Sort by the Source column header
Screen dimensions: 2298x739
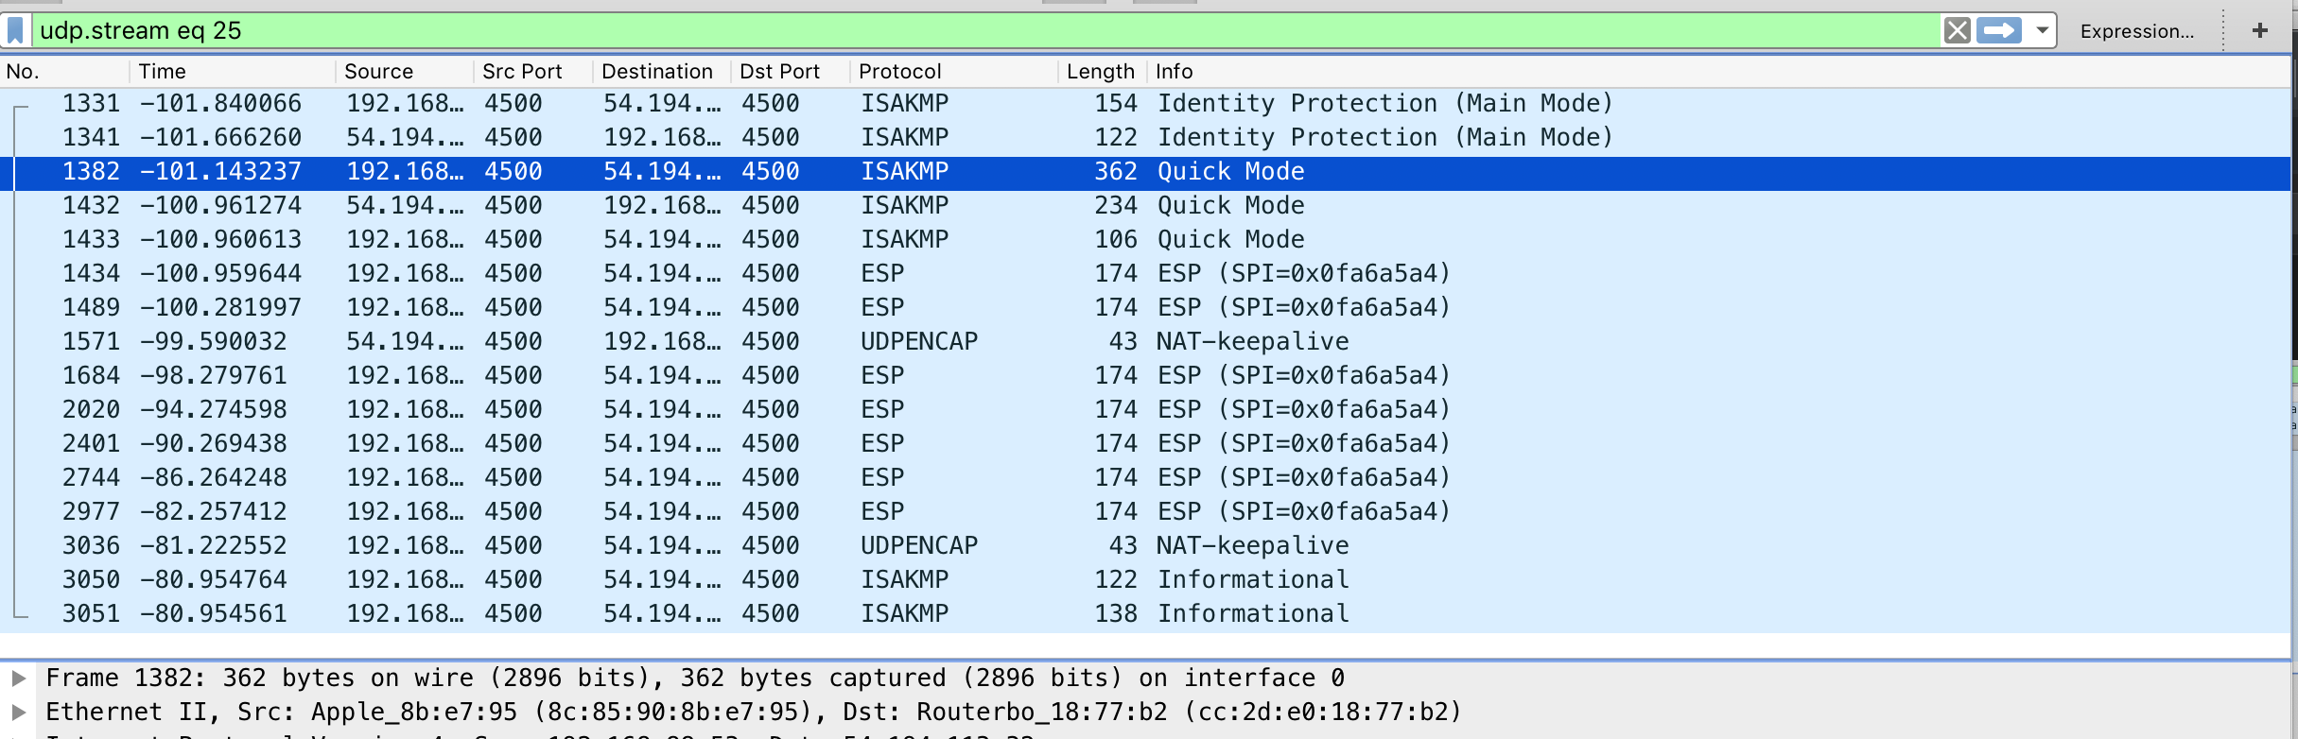[x=405, y=72]
